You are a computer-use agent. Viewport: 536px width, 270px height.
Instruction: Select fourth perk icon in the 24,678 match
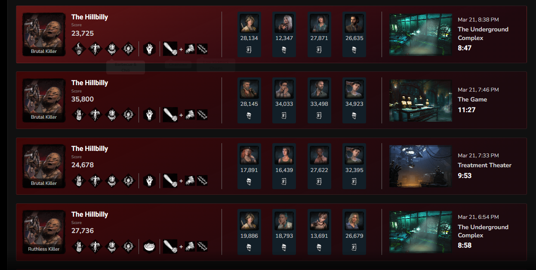[128, 181]
